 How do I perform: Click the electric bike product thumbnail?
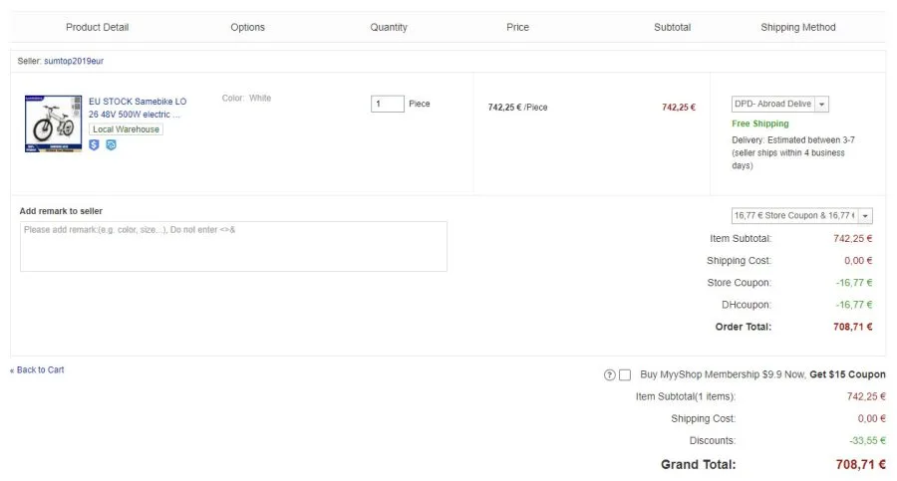coord(53,123)
